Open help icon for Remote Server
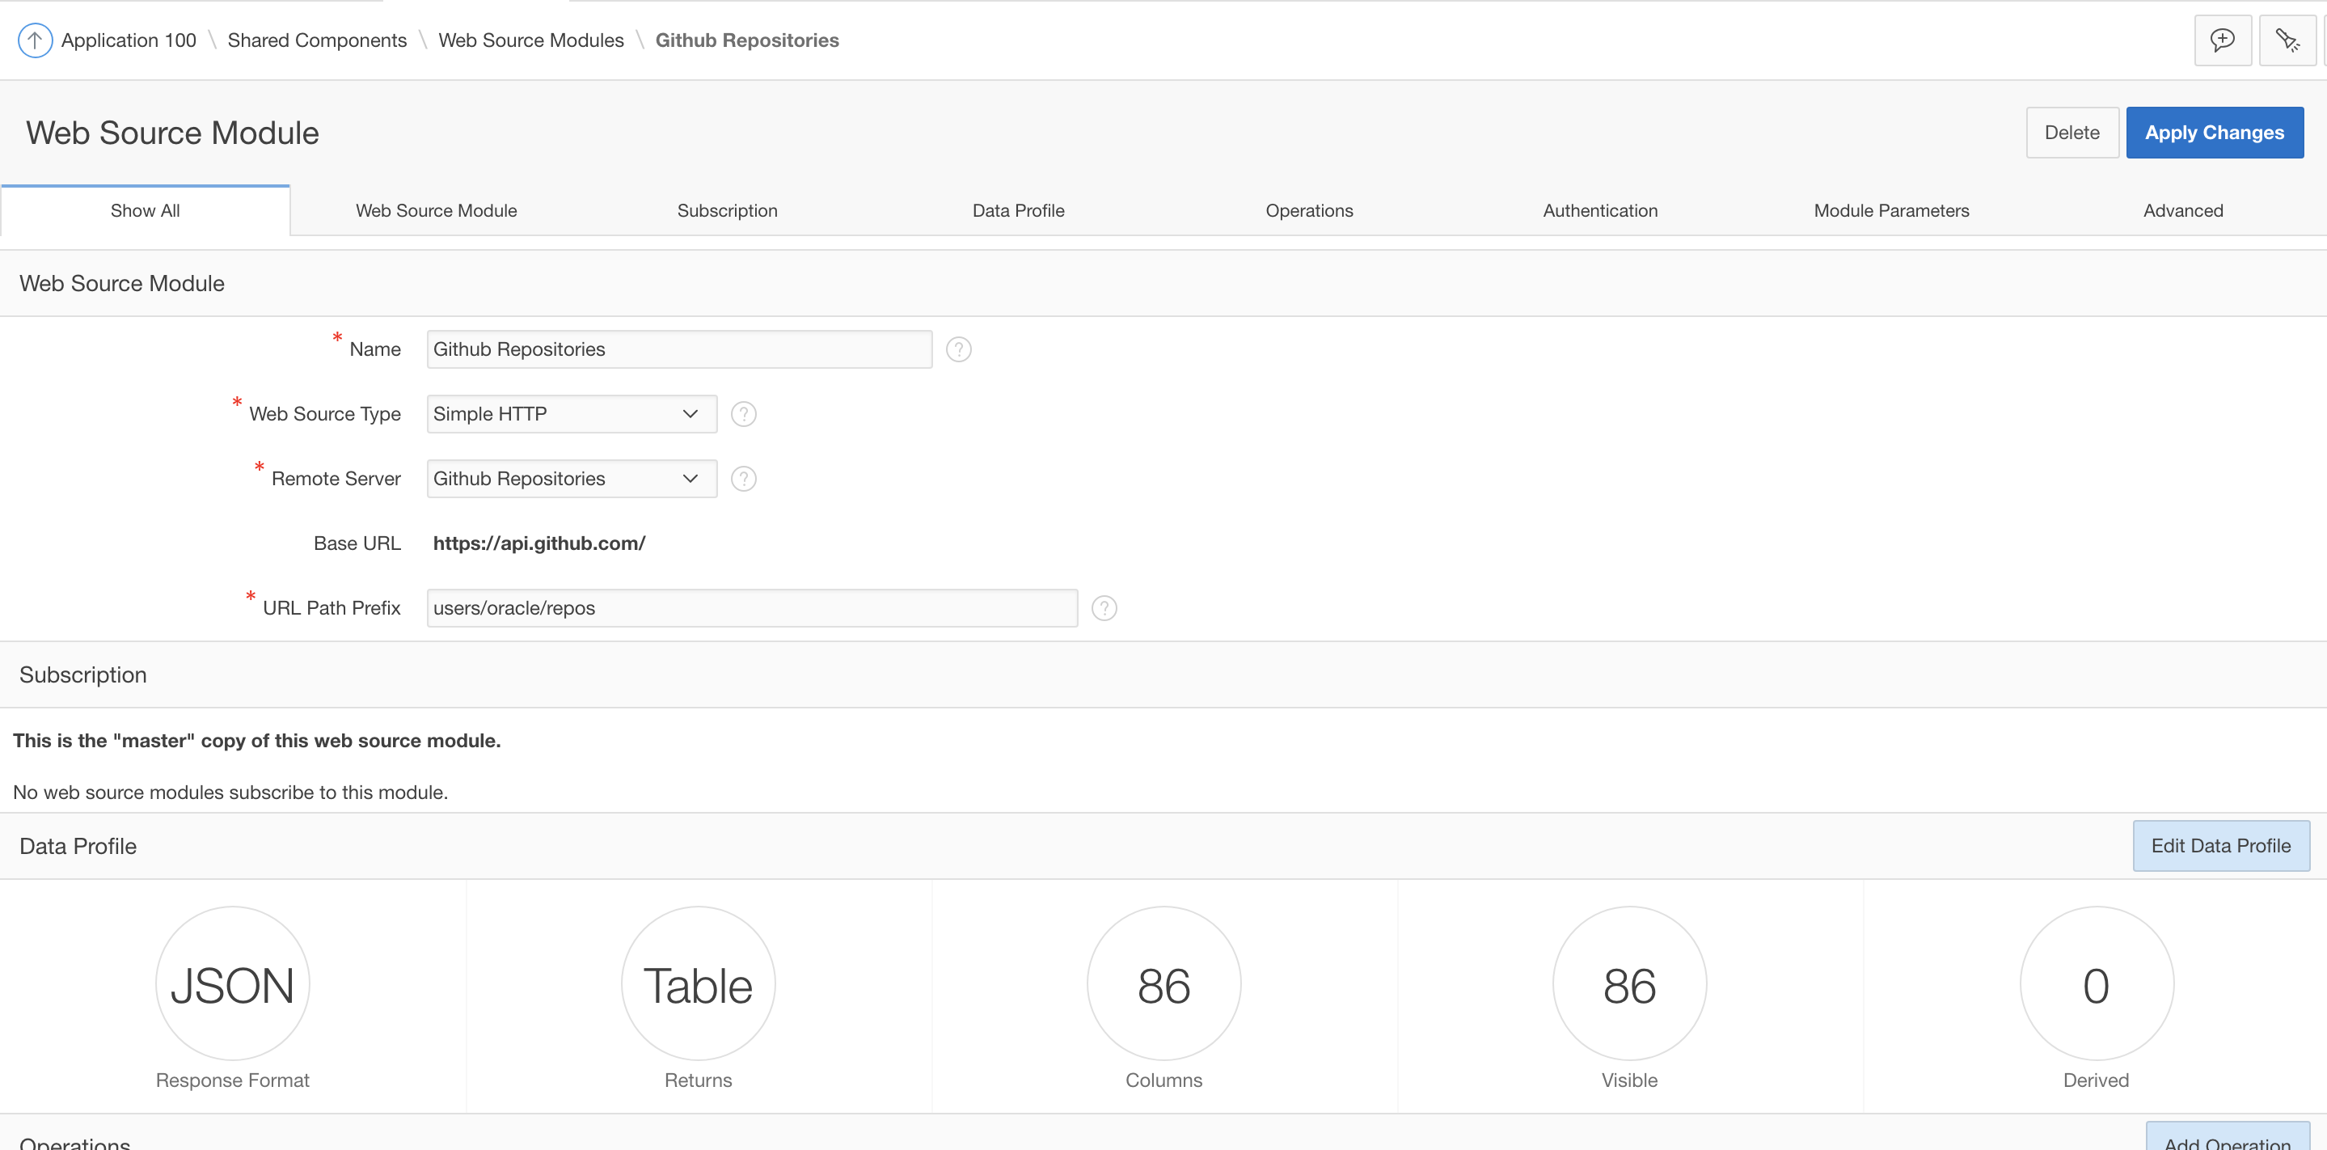 (x=742, y=479)
